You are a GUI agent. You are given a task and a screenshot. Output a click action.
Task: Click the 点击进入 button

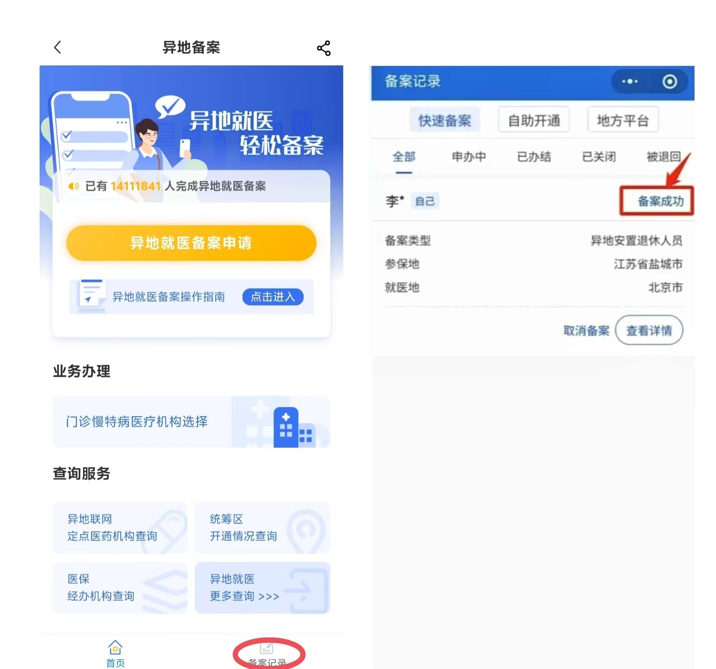coord(273,297)
